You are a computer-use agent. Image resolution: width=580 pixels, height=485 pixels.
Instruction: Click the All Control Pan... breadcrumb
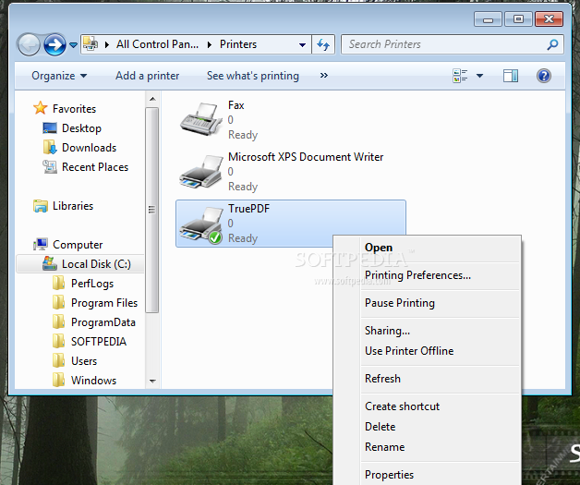point(157,44)
